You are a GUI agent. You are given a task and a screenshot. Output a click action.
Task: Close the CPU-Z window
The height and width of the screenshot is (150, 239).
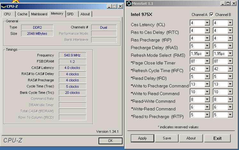[120, 6]
